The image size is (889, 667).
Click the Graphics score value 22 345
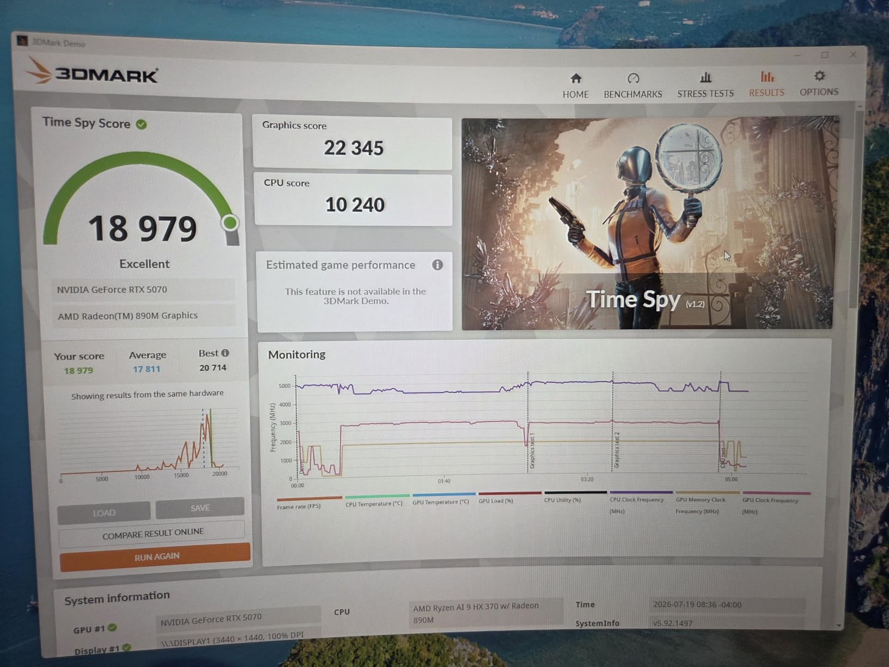[x=354, y=148]
